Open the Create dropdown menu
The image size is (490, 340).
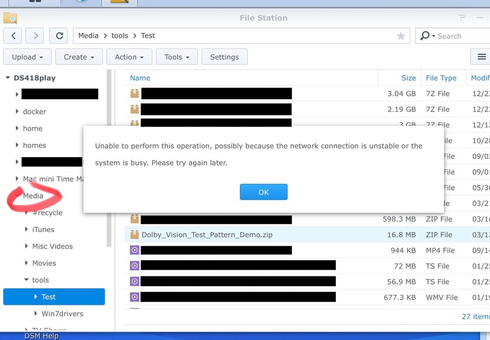point(79,57)
